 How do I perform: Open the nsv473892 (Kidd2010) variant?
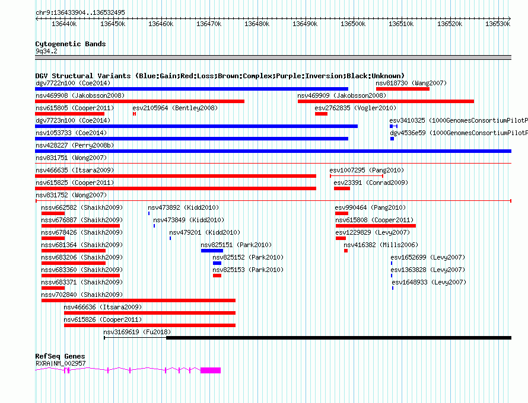click(x=183, y=207)
